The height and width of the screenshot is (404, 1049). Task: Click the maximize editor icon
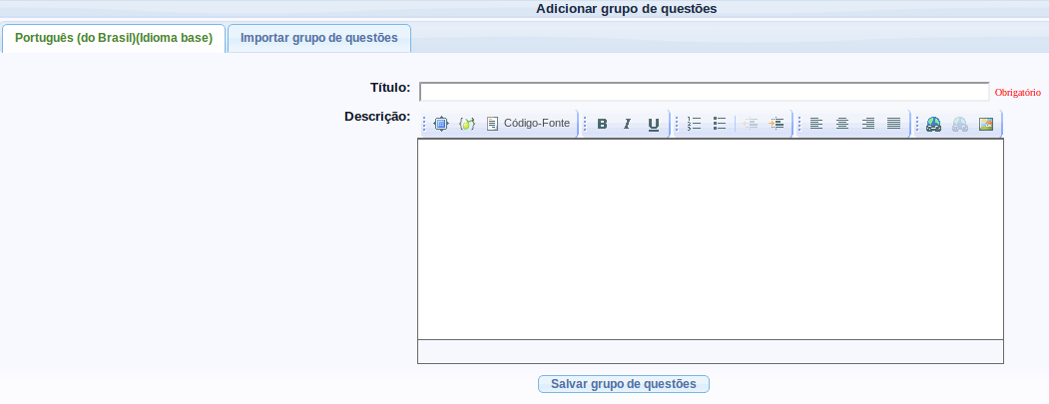(441, 124)
